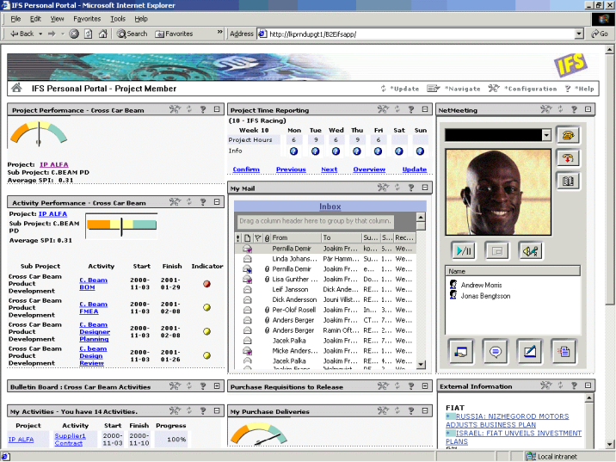Click the portal Configuration link
Viewport: 616px width, 462px height.
click(530, 89)
